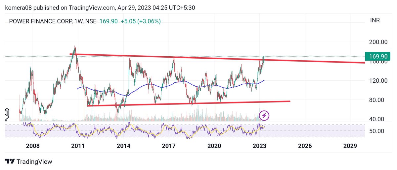Viewport: 397px width, 170px height.
Task: Click the purple lightning bolt event icon
Action: point(264,116)
